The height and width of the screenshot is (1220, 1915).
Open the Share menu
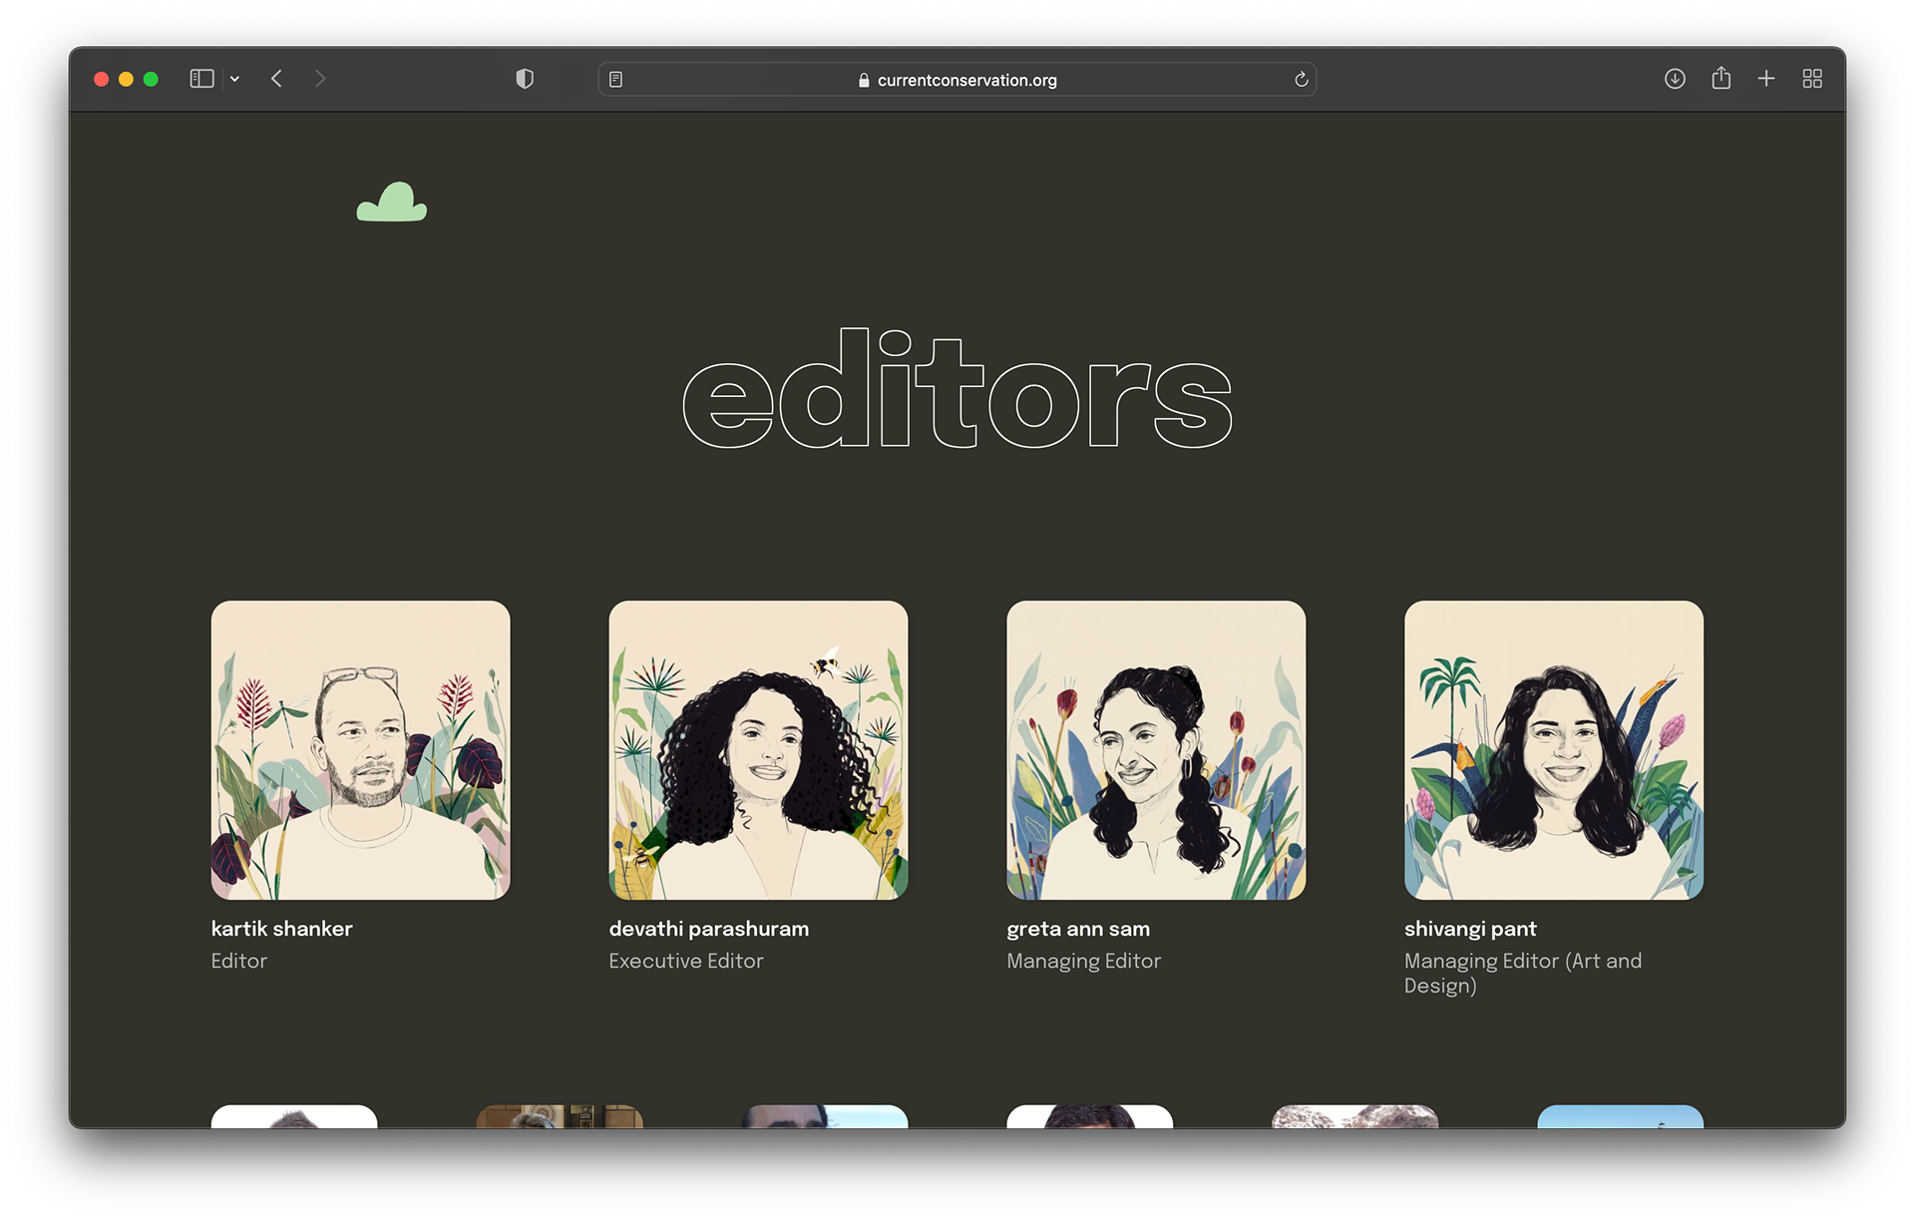tap(1721, 78)
